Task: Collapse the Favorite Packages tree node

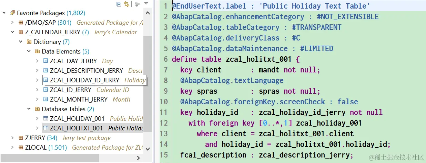Action: pos(4,13)
